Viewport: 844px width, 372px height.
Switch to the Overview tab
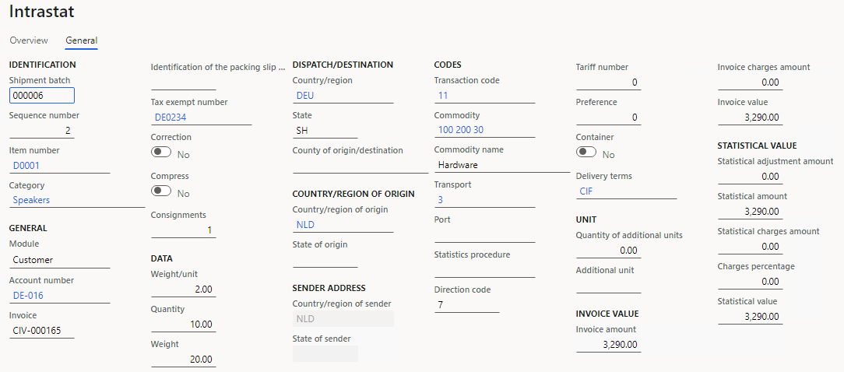click(29, 40)
